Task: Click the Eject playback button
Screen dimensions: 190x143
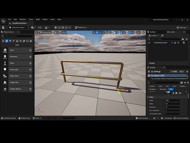Action: coord(66,27)
